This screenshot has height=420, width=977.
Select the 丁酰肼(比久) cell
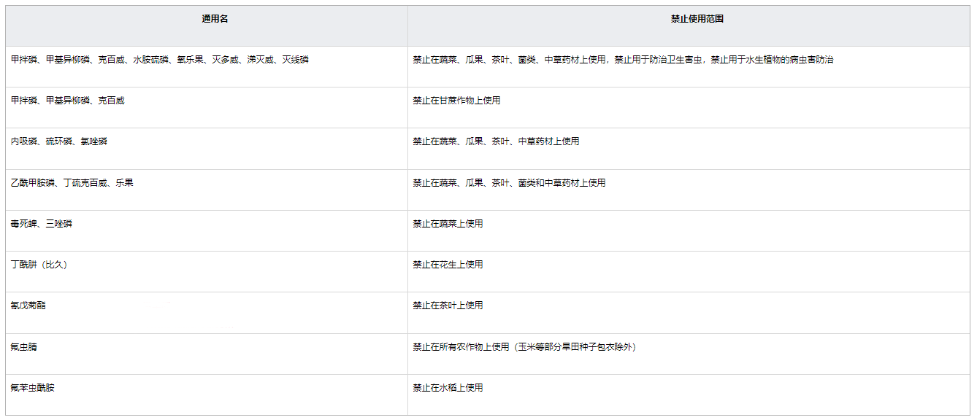coord(40,265)
